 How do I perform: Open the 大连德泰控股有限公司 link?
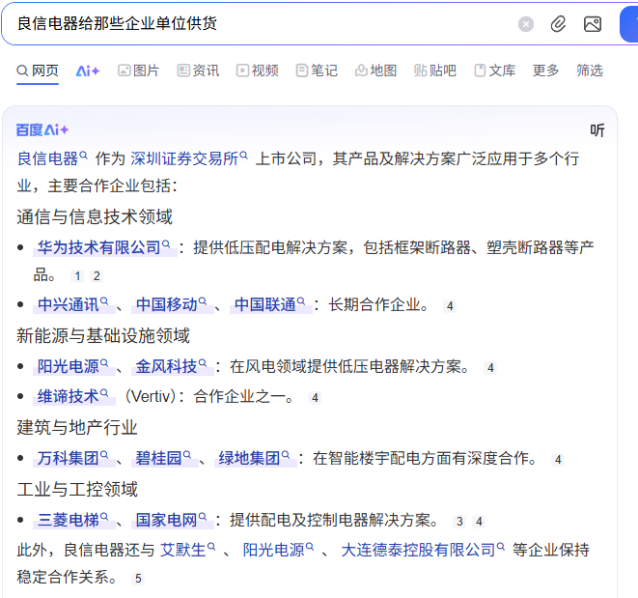pyautogui.click(x=423, y=550)
